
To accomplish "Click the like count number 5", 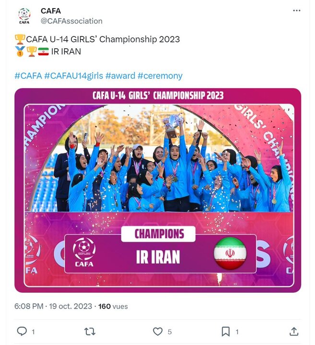I will (x=170, y=332).
